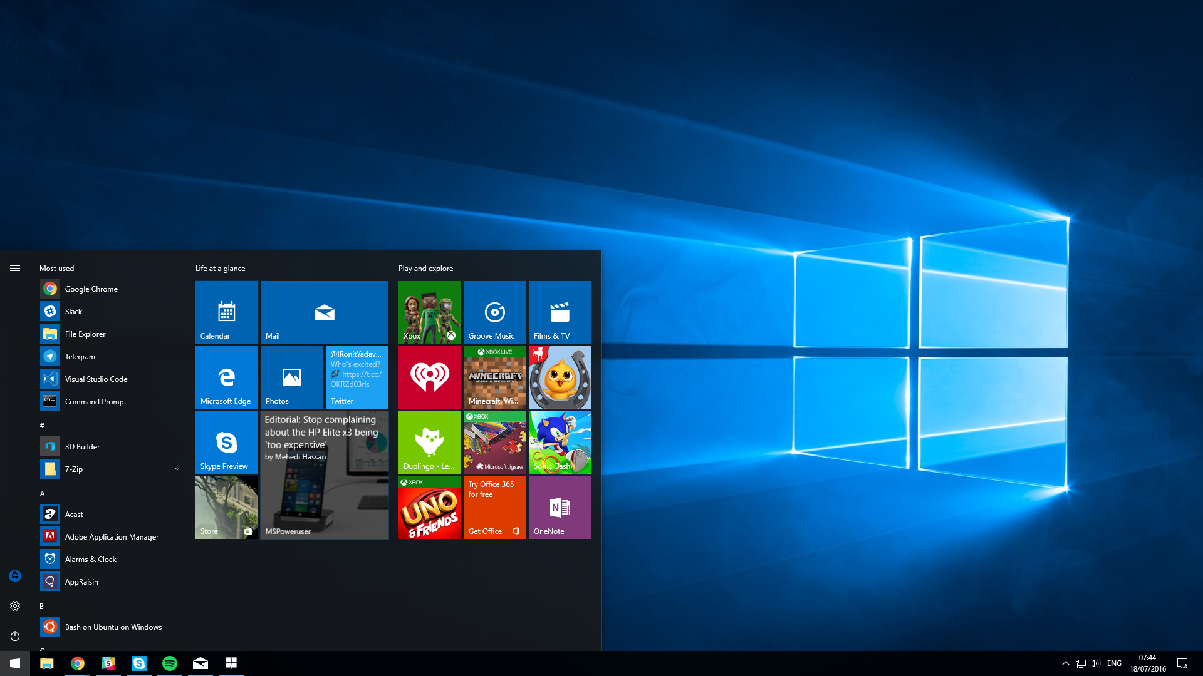Open Visual Studio Code app
This screenshot has width=1203, height=676.
[x=96, y=379]
